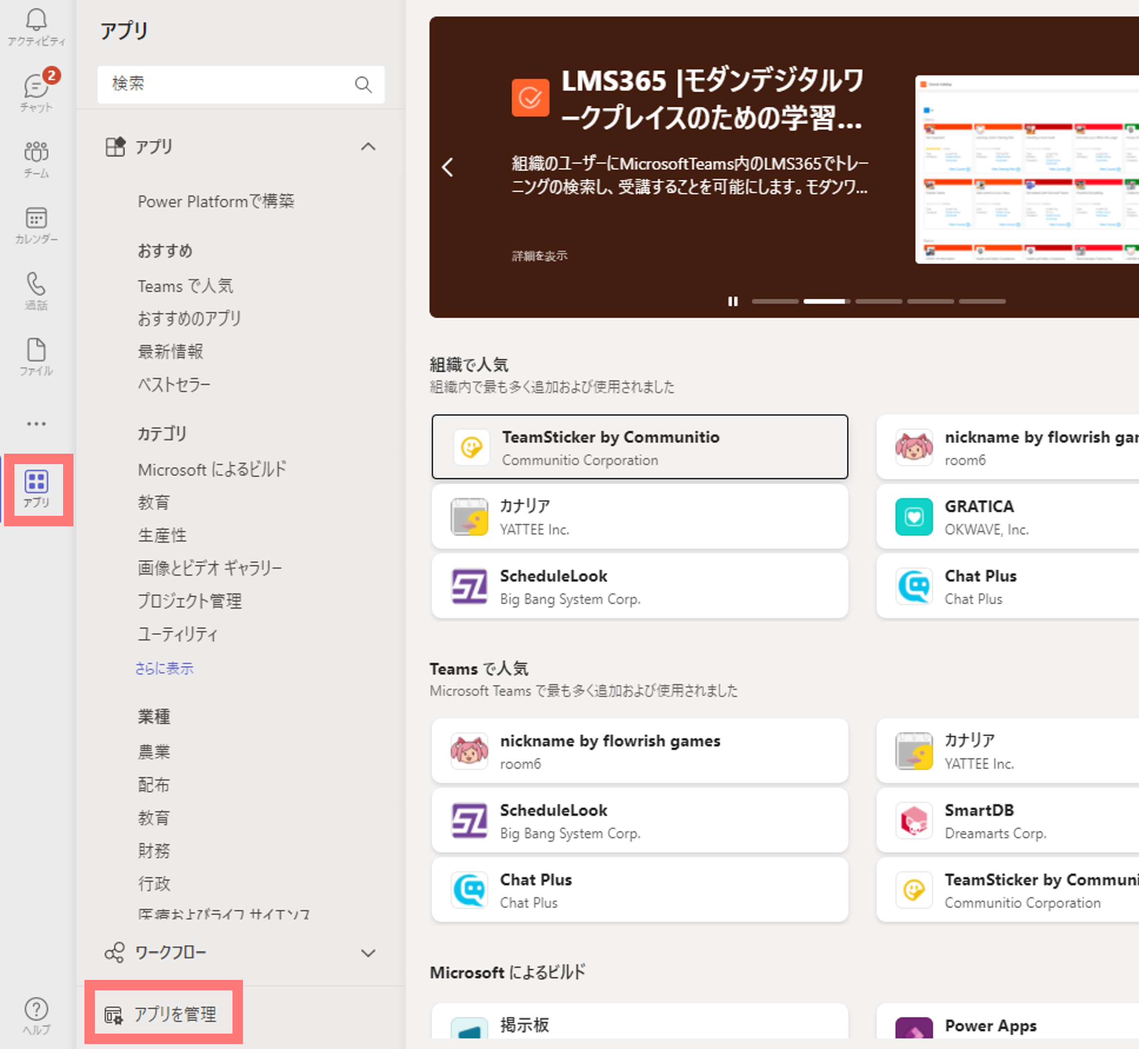Open カナリア card under Teams で人気
The width and height of the screenshot is (1139, 1049).
click(1008, 750)
